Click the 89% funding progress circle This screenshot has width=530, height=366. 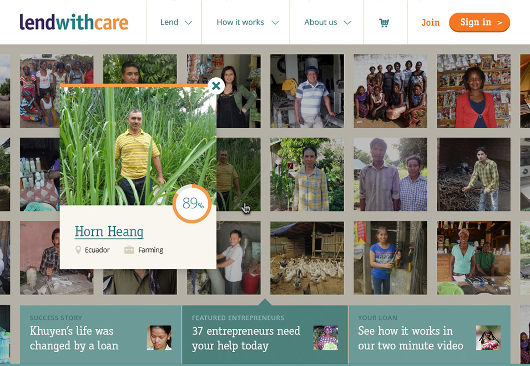(x=192, y=203)
